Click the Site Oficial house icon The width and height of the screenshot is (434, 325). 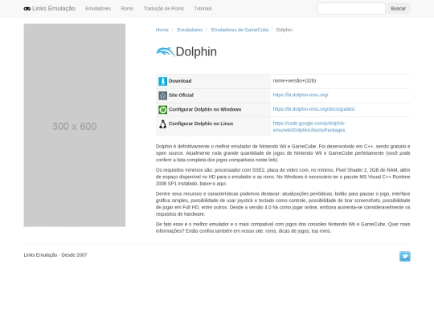162,95
